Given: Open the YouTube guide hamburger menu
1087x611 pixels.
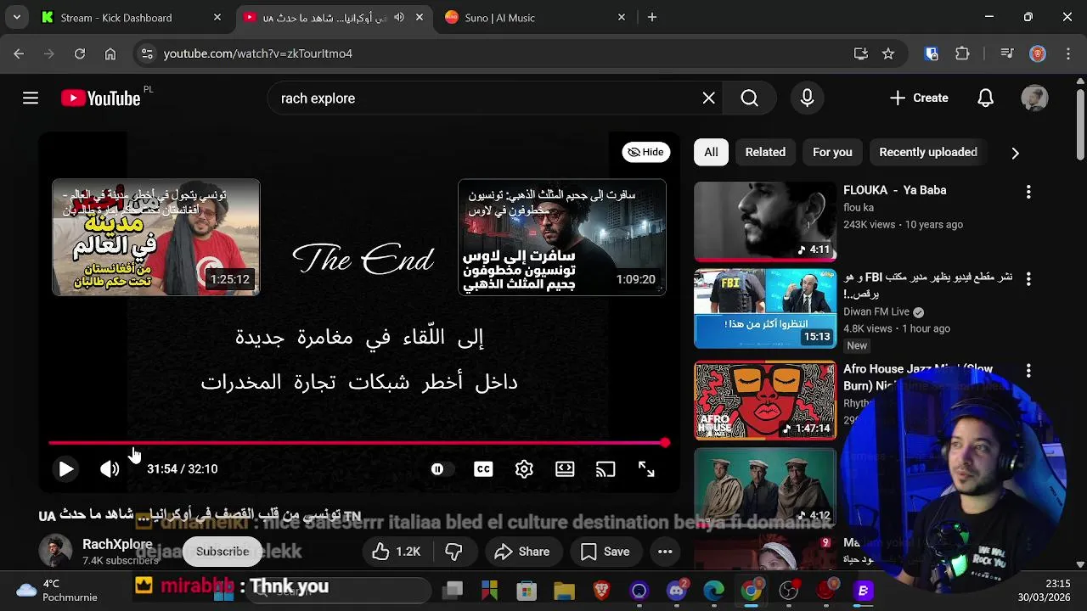Looking at the screenshot, I should (31, 98).
